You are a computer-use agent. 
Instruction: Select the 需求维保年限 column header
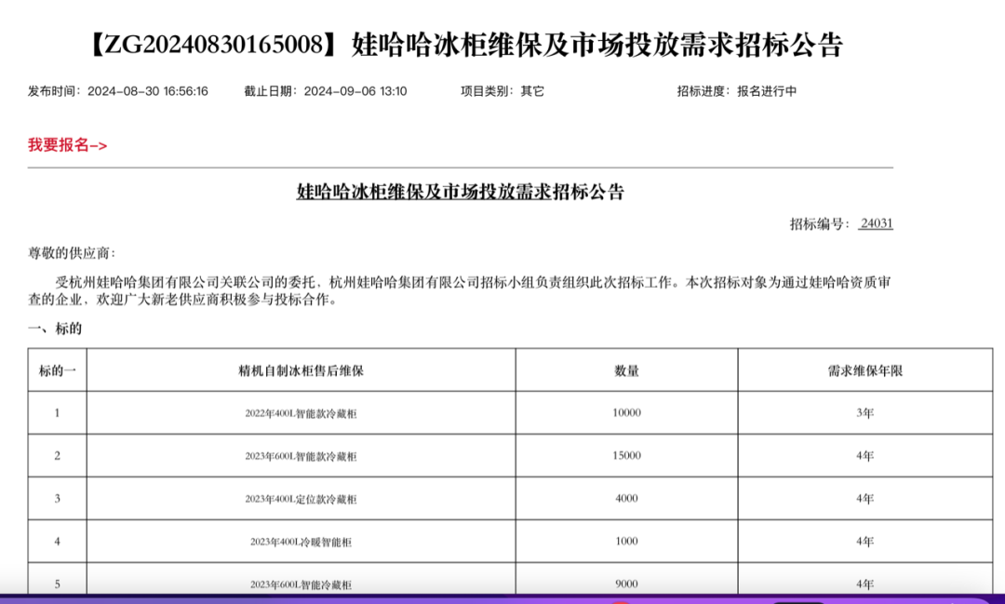(x=864, y=370)
